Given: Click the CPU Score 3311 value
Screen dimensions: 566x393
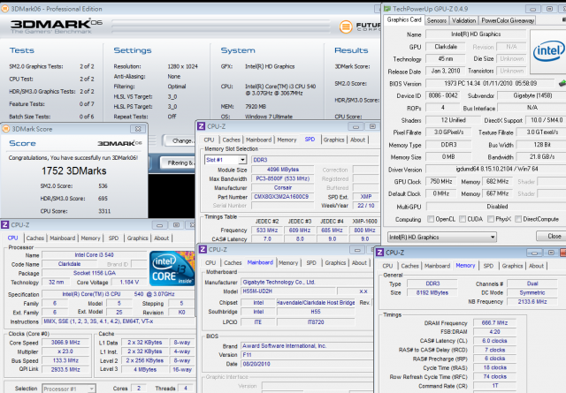Looking at the screenshot, I should pos(104,211).
